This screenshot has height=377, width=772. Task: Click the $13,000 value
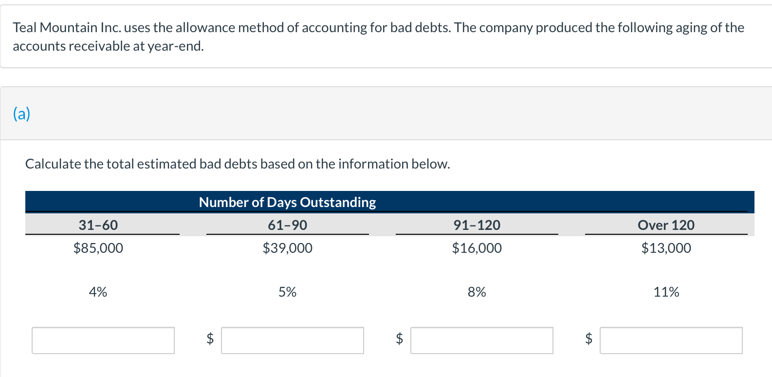666,248
